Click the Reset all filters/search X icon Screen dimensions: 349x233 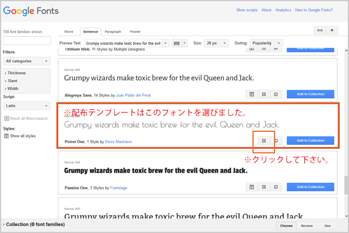coord(6,119)
